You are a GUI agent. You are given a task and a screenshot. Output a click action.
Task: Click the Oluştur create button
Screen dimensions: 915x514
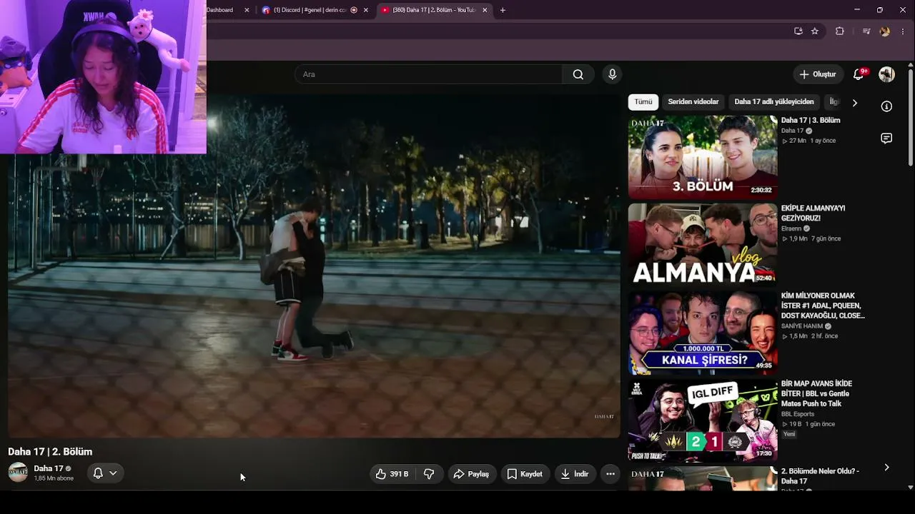pyautogui.click(x=818, y=74)
